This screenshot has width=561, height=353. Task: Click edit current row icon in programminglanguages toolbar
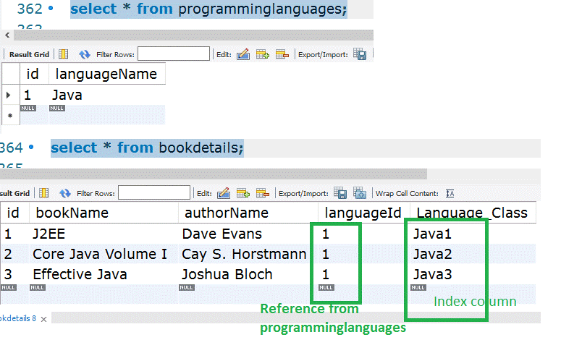tap(243, 54)
